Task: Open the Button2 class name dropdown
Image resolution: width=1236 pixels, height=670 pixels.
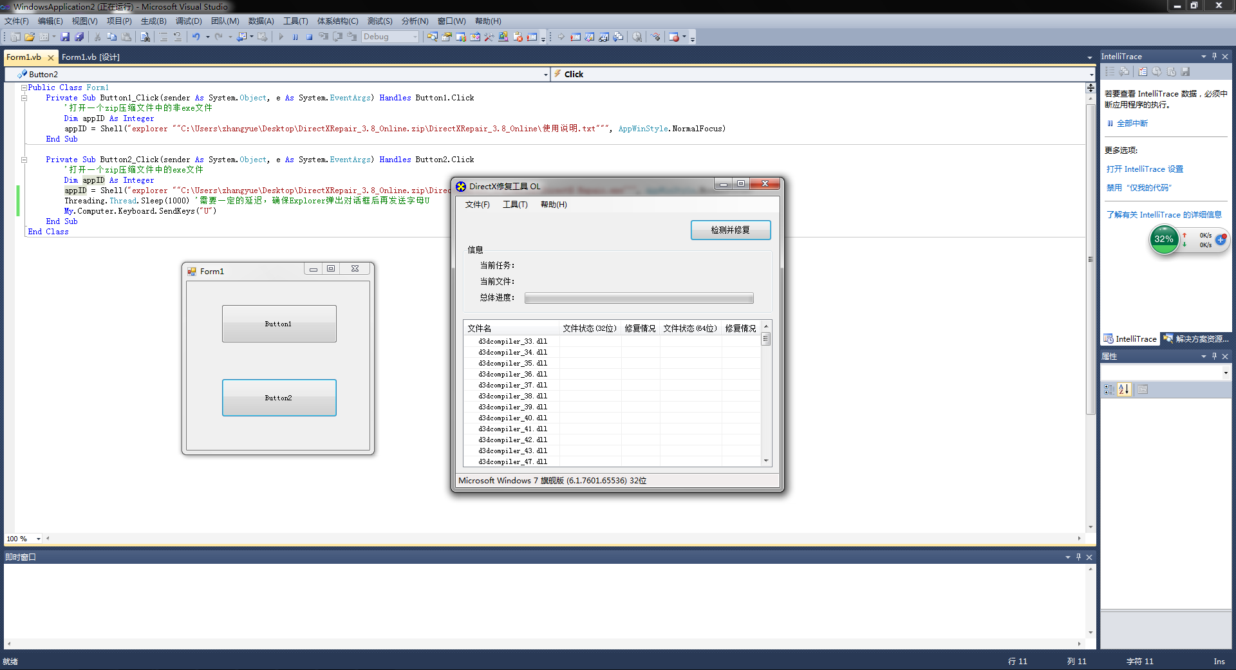Action: tap(546, 75)
